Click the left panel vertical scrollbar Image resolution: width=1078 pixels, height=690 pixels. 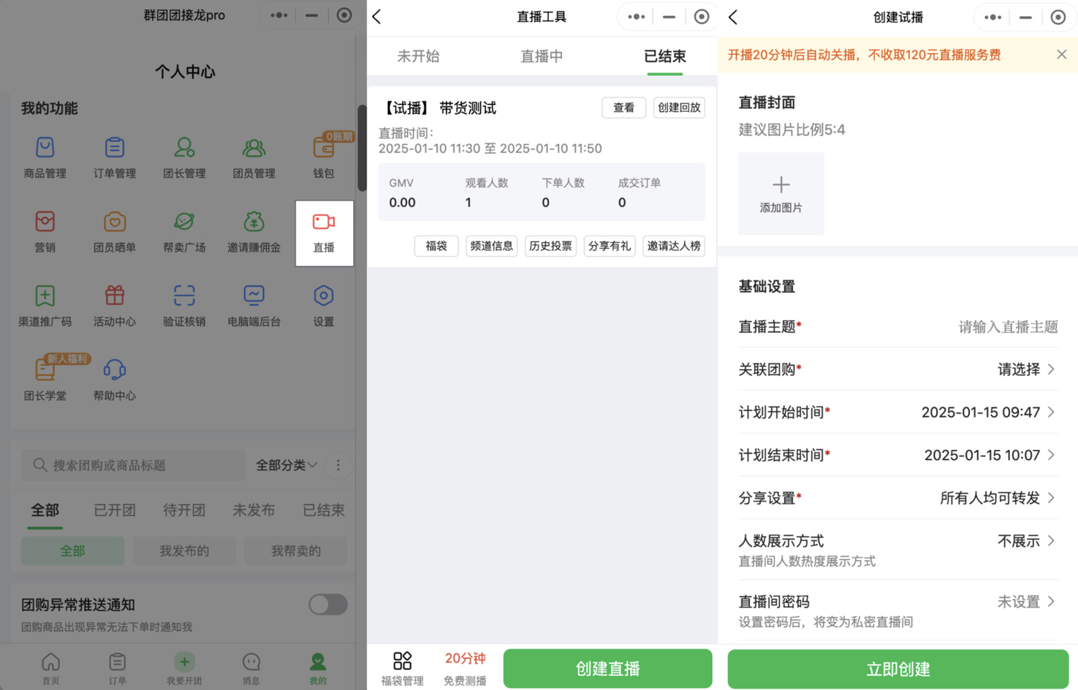point(362,148)
